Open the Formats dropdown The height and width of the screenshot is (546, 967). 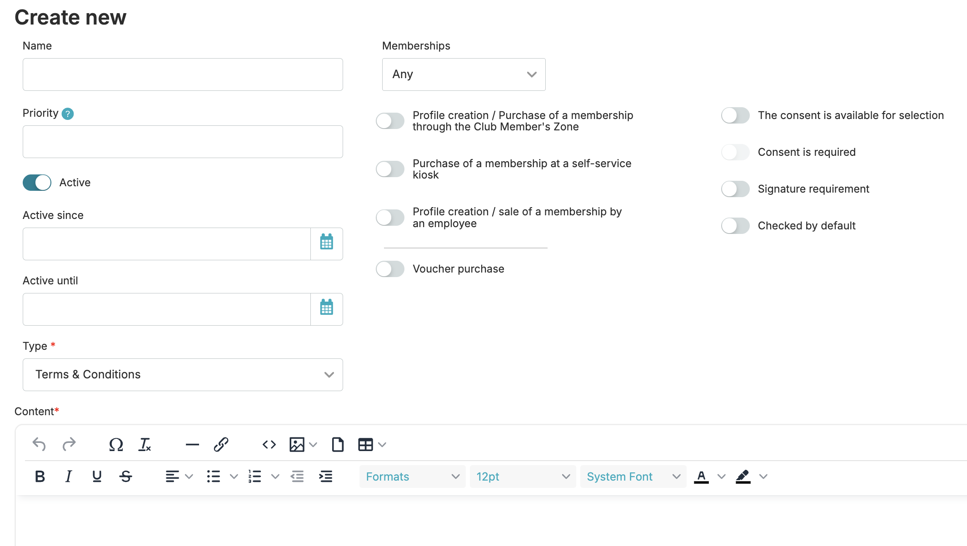[412, 477]
